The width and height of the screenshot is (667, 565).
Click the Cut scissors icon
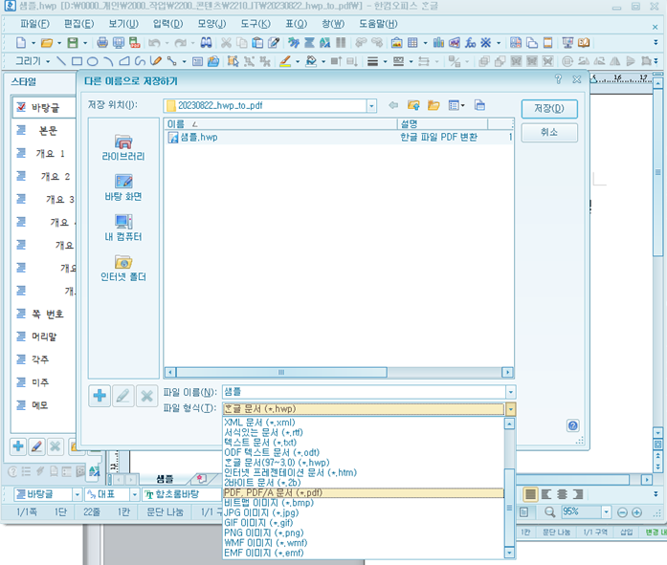pyautogui.click(x=226, y=43)
